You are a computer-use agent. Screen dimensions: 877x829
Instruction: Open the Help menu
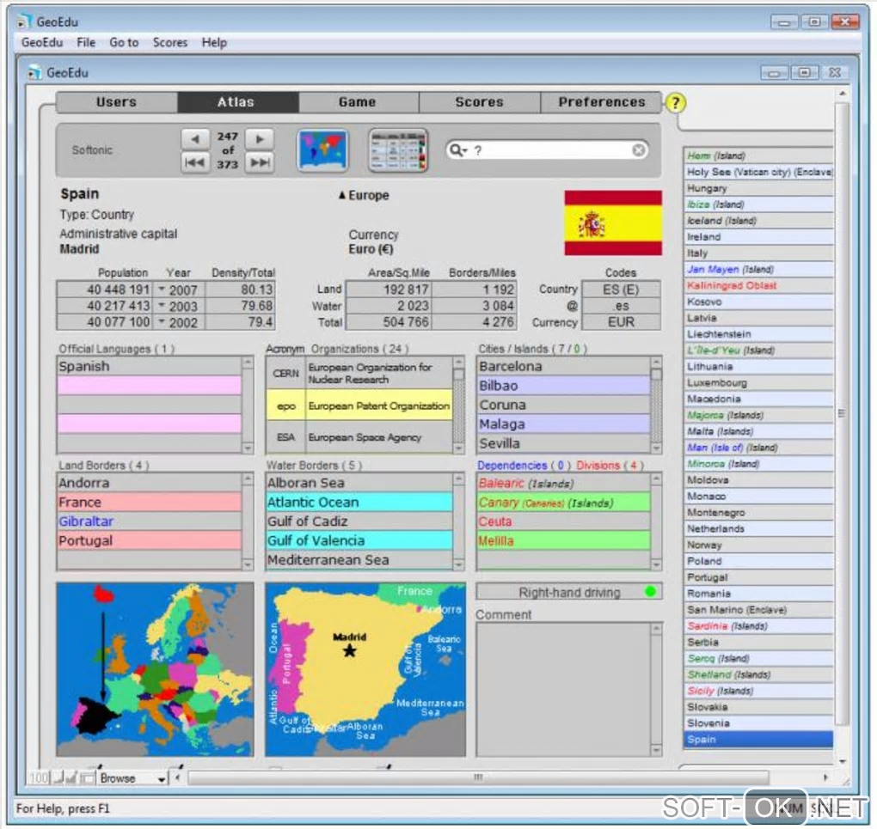click(x=214, y=42)
